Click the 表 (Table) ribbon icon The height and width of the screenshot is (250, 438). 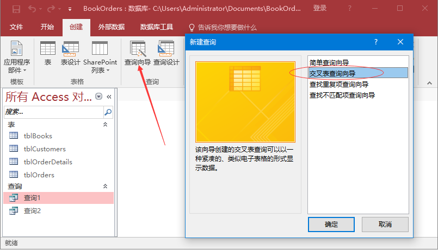point(48,53)
